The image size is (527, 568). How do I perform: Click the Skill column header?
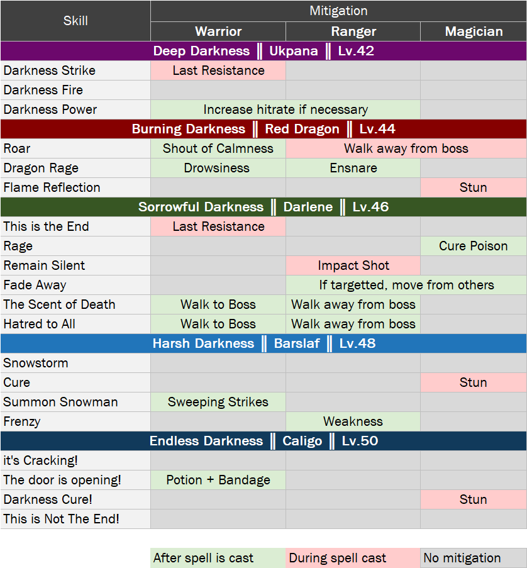[x=75, y=21]
